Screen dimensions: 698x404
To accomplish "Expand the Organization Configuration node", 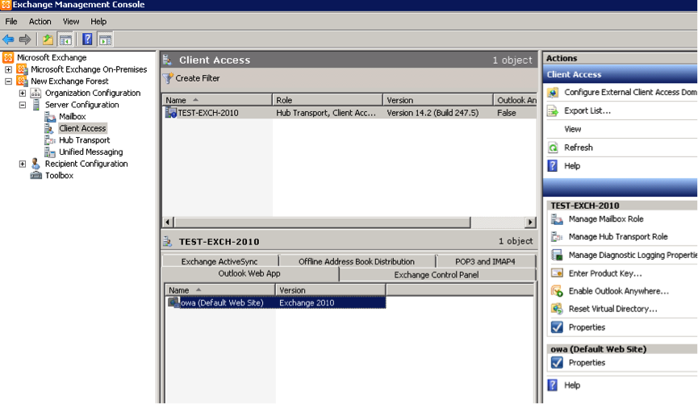I will click(23, 93).
